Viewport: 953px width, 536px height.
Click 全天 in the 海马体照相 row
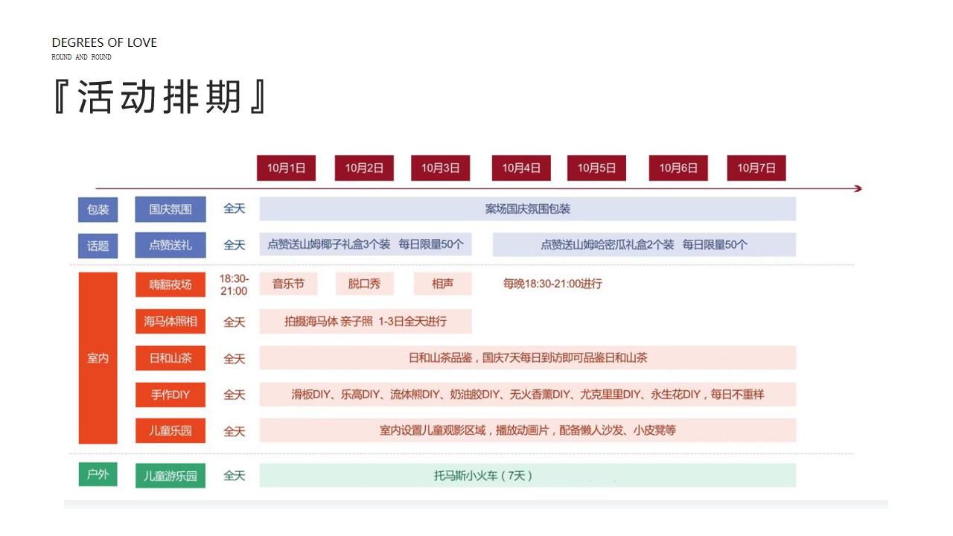coord(235,322)
